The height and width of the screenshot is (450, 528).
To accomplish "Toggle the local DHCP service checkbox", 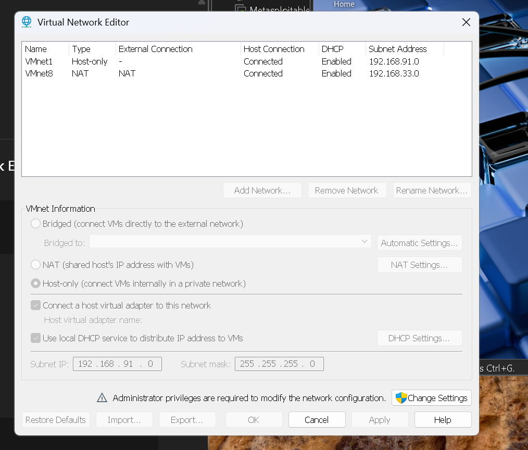I will tap(35, 338).
